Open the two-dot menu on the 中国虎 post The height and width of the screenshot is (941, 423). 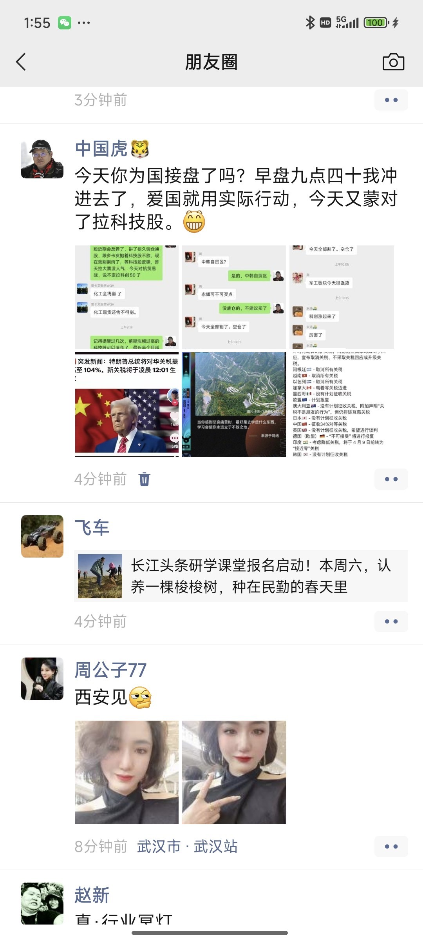391,479
